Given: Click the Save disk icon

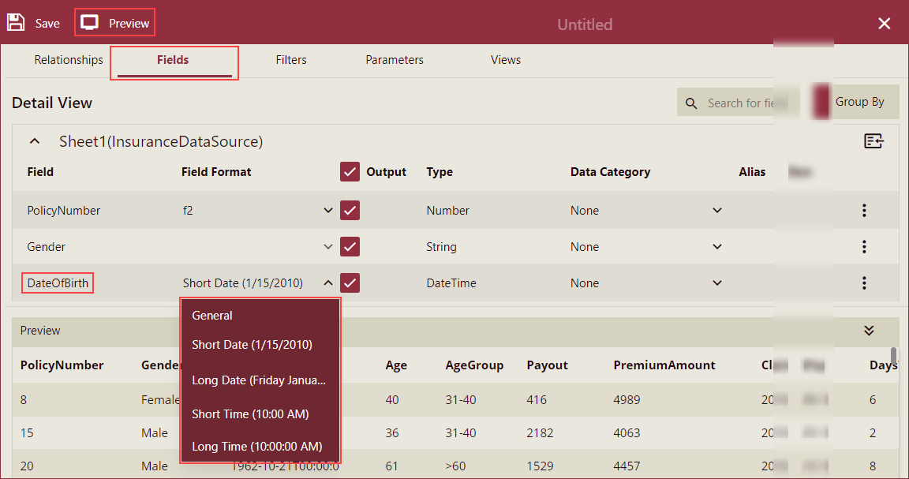Looking at the screenshot, I should click(16, 21).
